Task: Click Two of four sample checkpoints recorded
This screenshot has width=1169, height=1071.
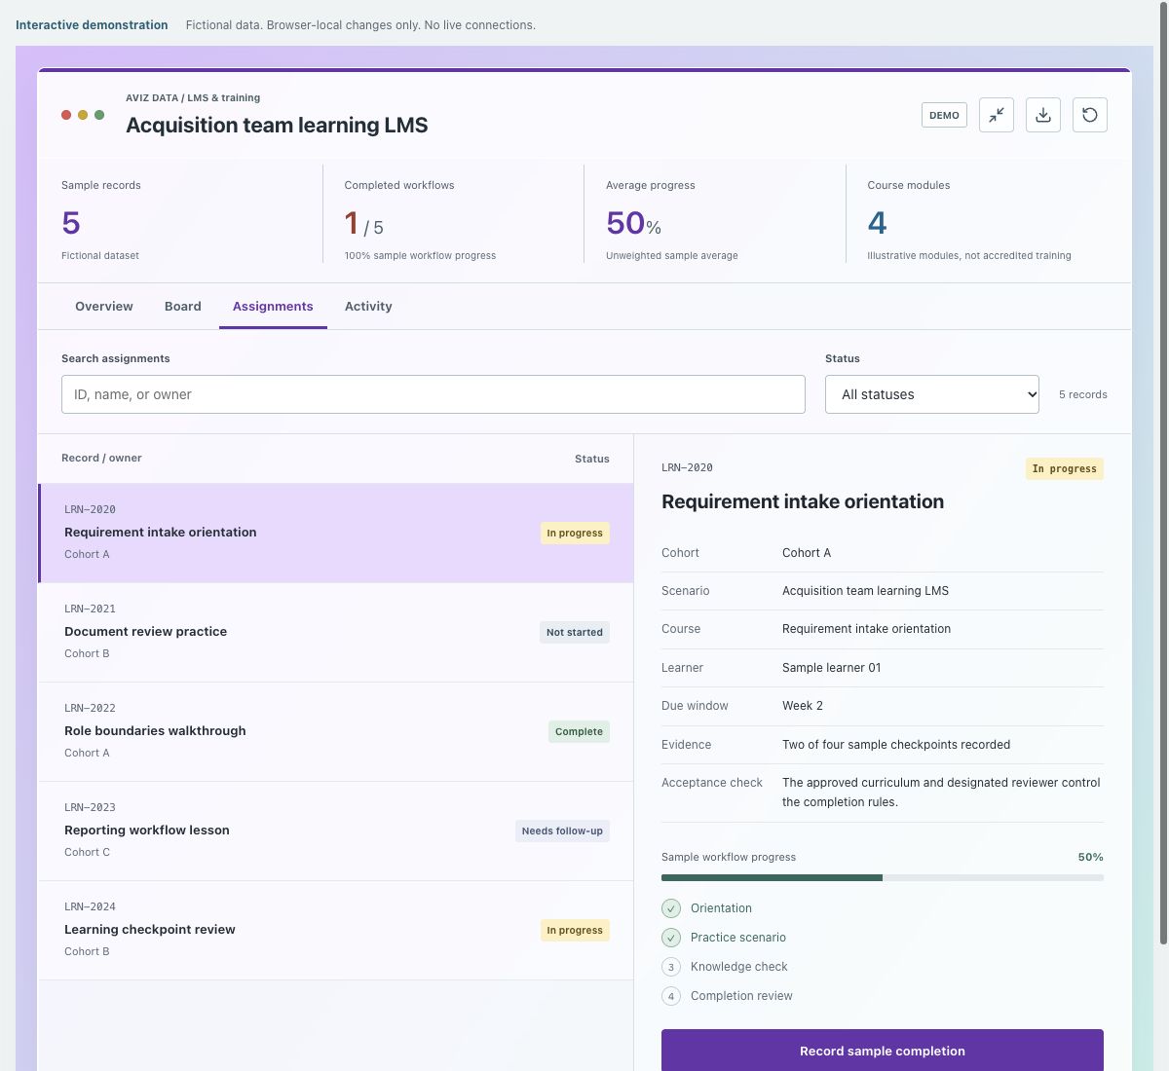Action: [x=896, y=745]
